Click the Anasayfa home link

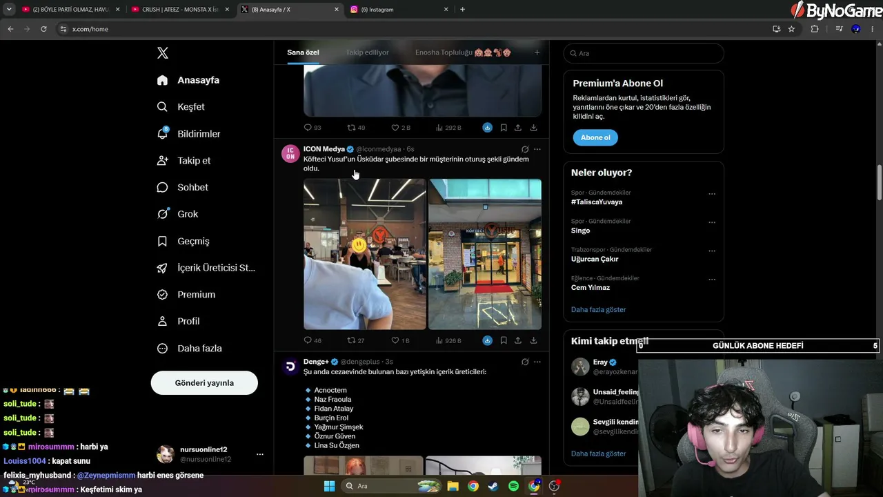pos(188,80)
